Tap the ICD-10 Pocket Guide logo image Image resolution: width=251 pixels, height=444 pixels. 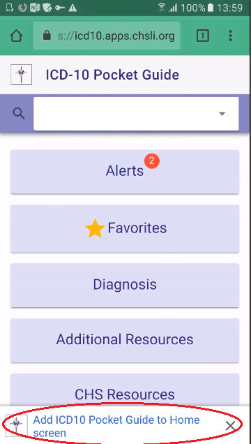coord(21,75)
